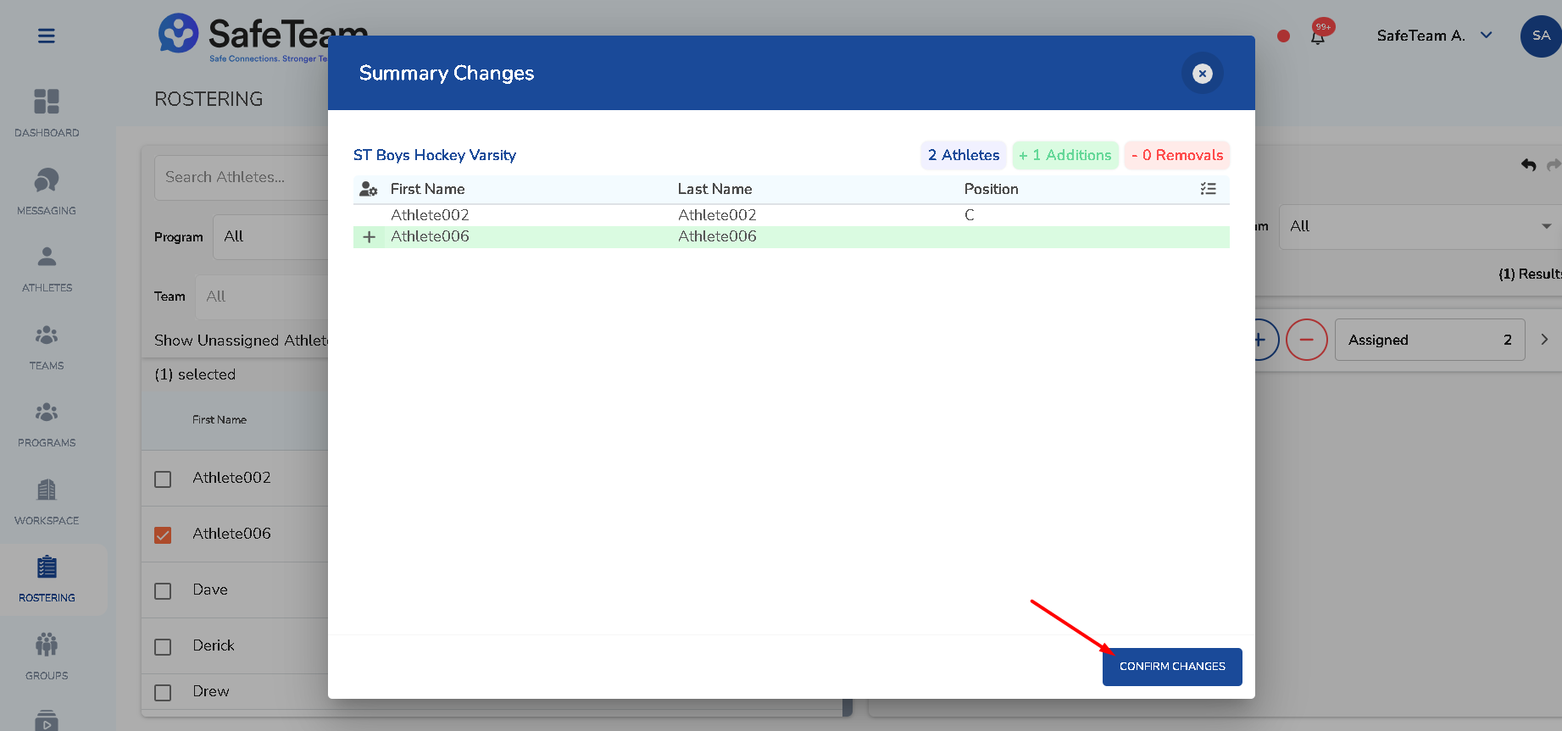Click position C for Athlete002

(x=970, y=215)
